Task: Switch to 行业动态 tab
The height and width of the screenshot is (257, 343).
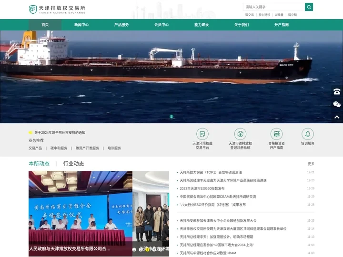Action: point(73,163)
